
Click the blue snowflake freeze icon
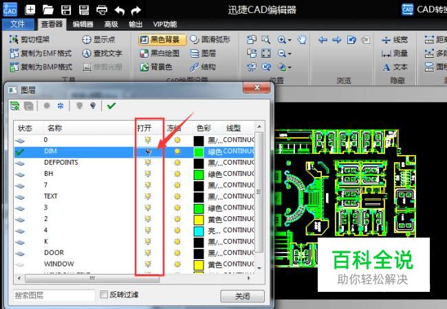point(61,106)
